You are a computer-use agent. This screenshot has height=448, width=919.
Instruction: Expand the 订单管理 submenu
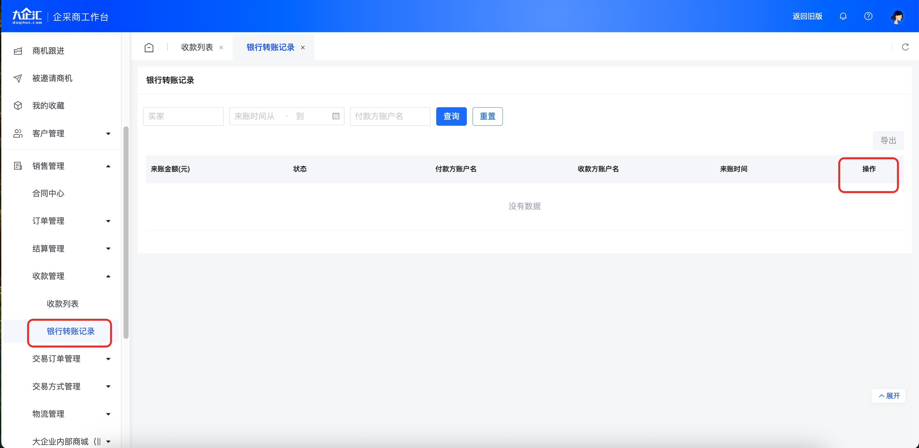coord(108,221)
